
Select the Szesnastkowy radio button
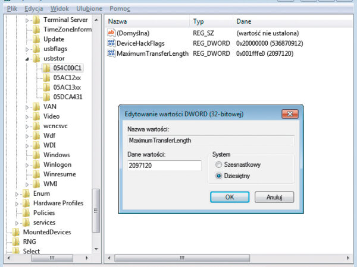click(x=219, y=164)
